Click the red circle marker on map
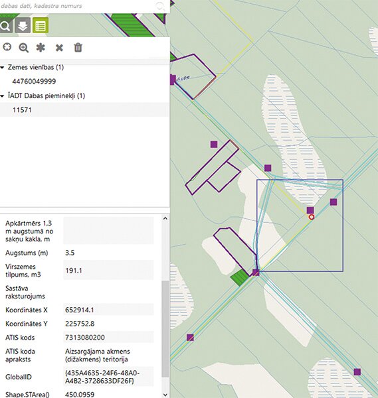378x398 pixels. pyautogui.click(x=312, y=217)
